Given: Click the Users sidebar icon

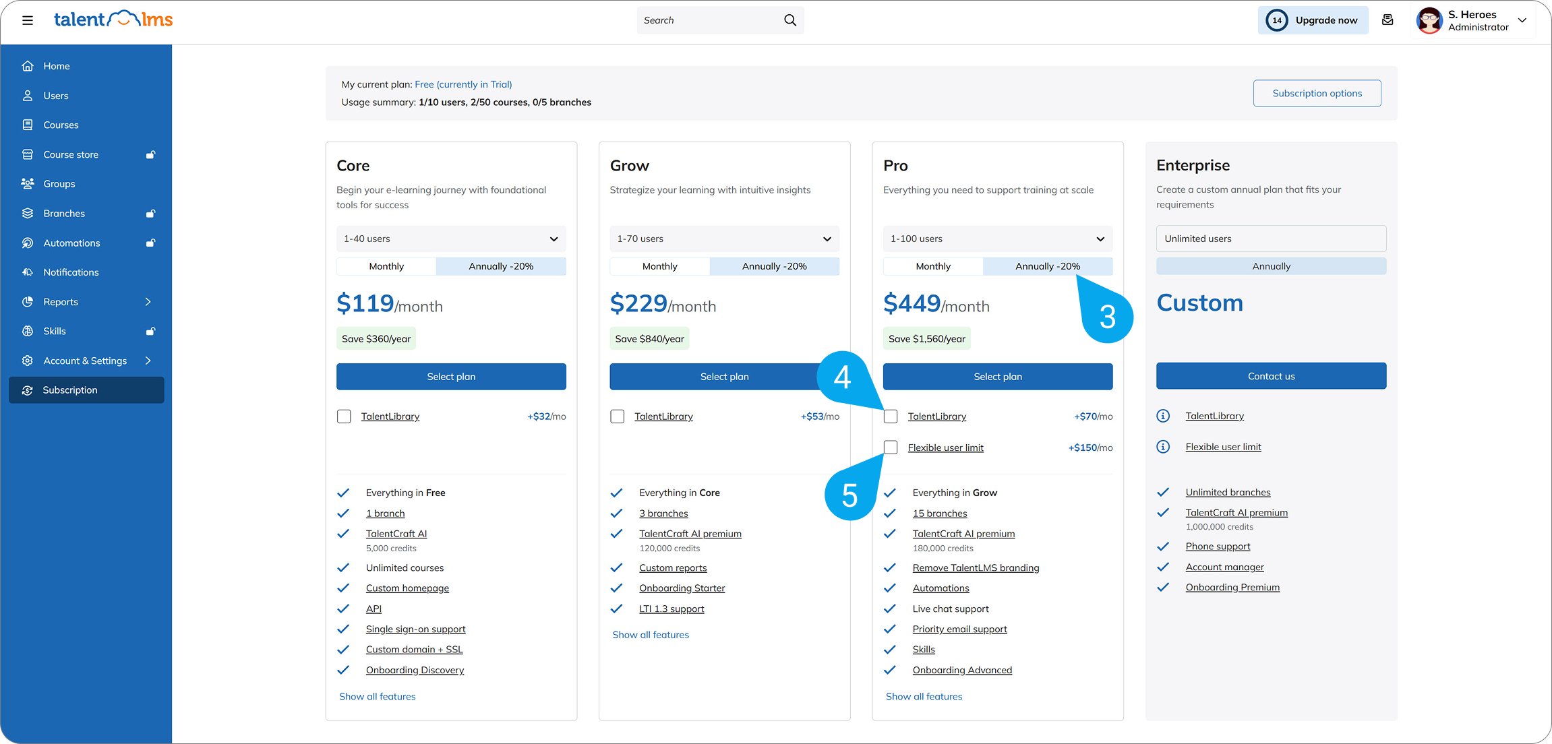Looking at the screenshot, I should click(x=28, y=96).
